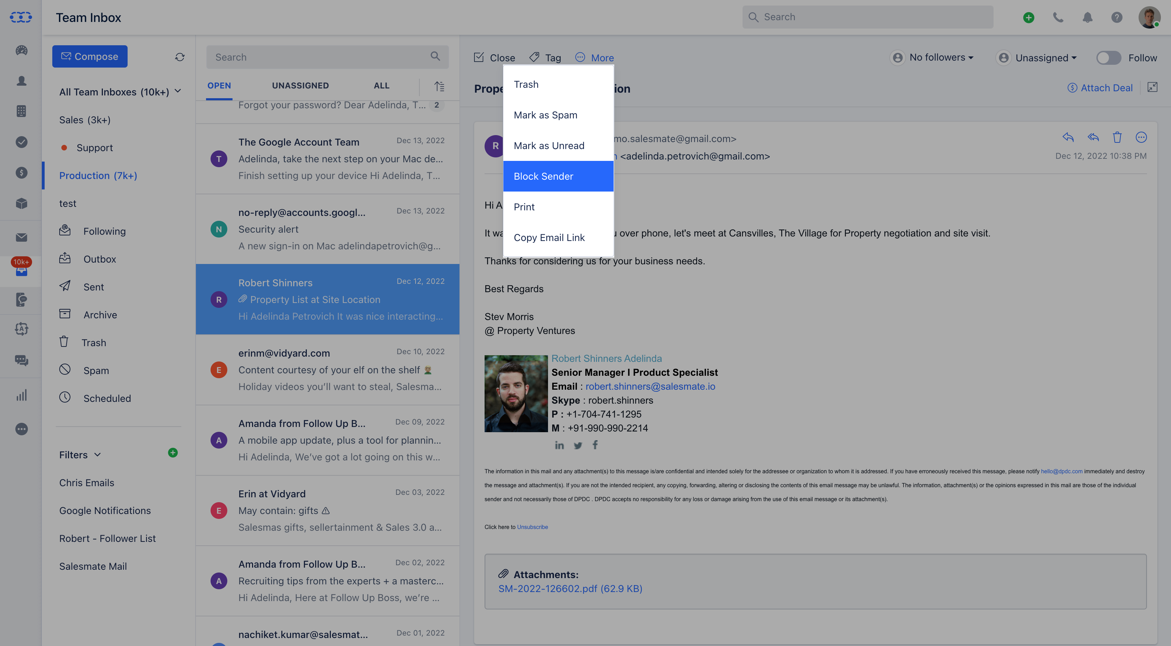Click Close conversation button

[x=494, y=58]
